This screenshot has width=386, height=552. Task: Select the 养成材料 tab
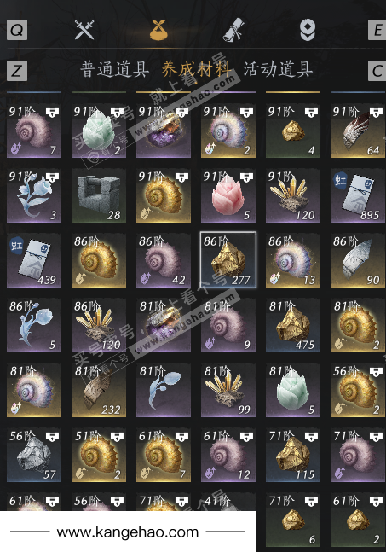pos(196,69)
